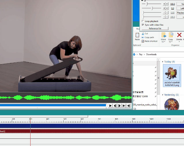Click the blue Downloads arrow in address bar
Image resolution: width=184 pixels, height=146 pixels.
coord(134,54)
